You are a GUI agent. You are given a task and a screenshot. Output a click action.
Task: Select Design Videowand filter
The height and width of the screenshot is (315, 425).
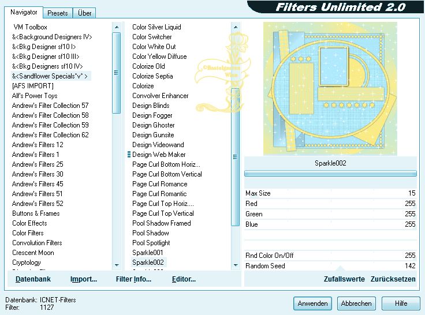[x=158, y=145]
